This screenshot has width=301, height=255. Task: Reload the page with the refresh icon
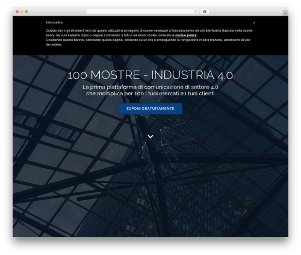[x=196, y=11]
